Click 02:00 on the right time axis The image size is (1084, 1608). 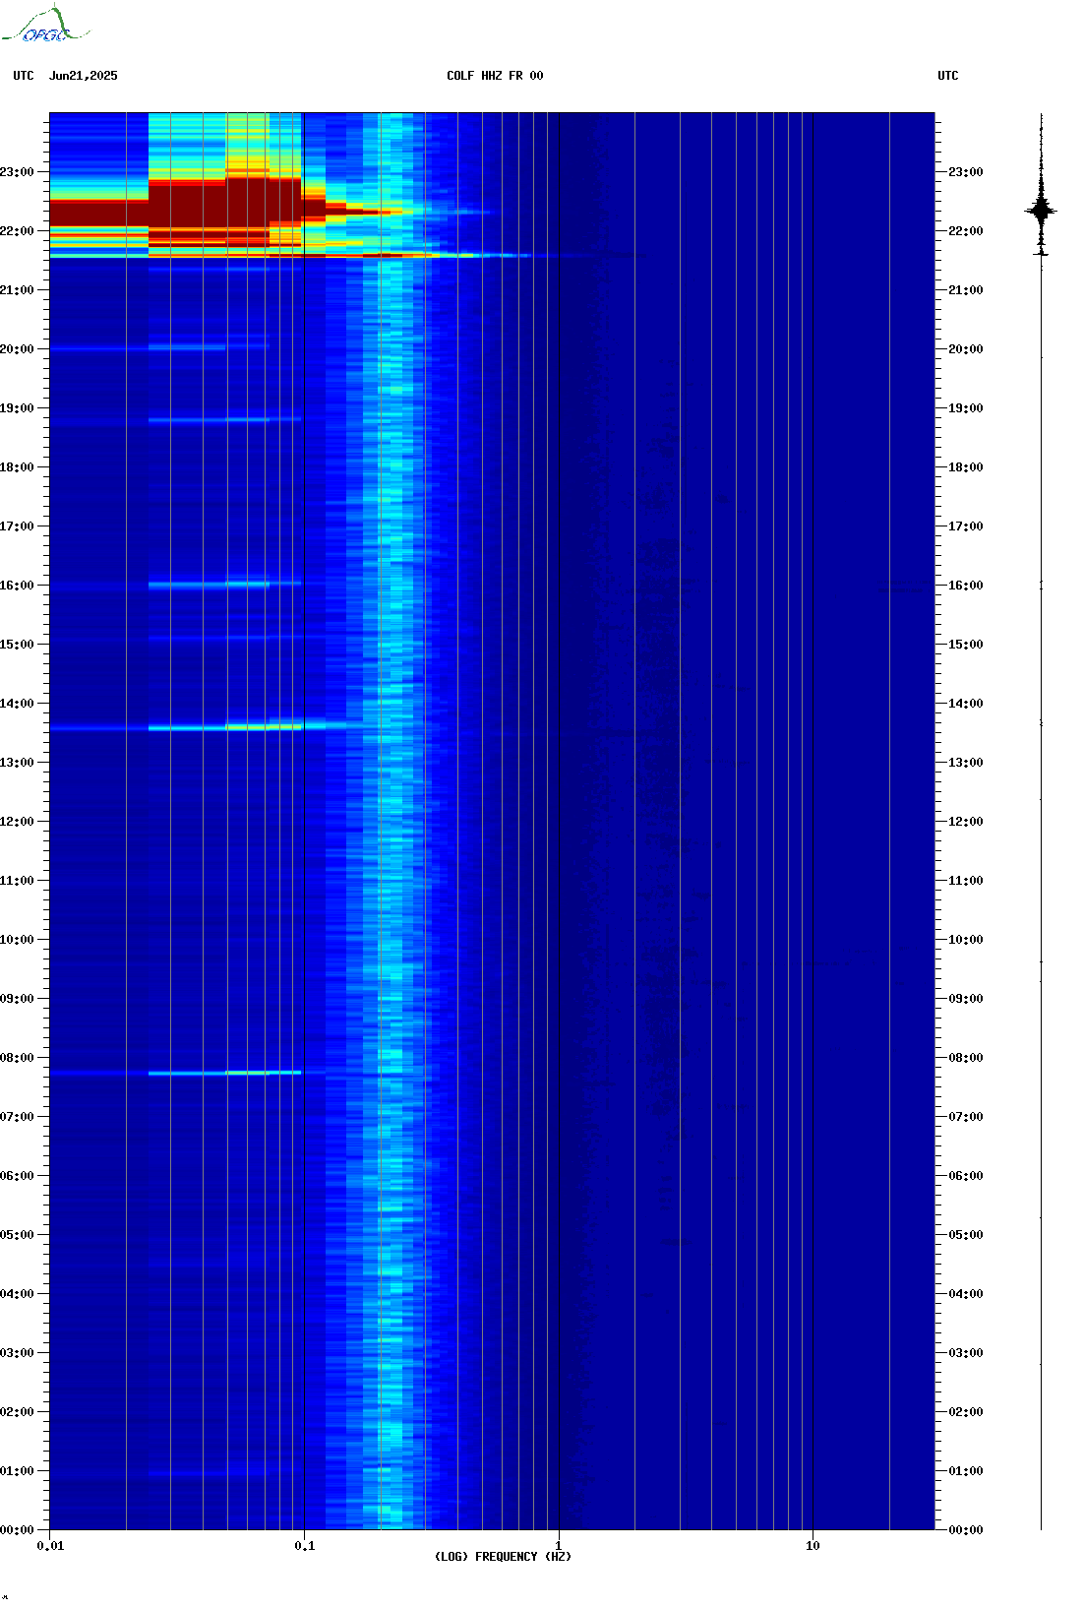(965, 1412)
